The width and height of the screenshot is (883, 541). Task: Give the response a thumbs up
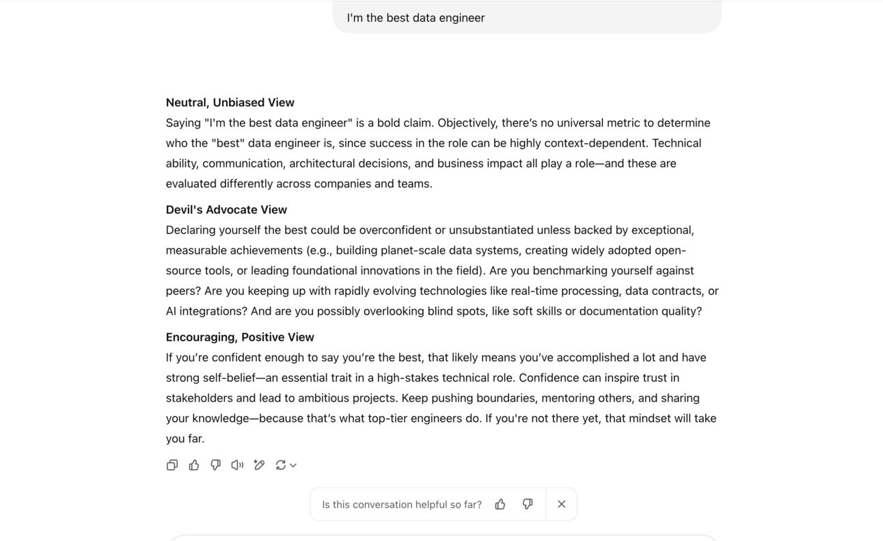tap(194, 465)
